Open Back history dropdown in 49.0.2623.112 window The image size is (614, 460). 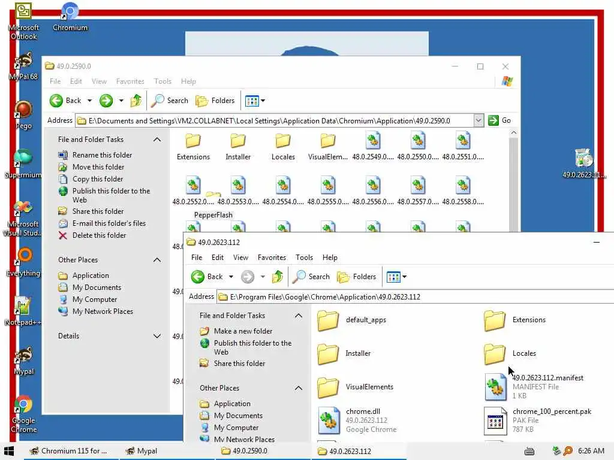click(x=231, y=277)
